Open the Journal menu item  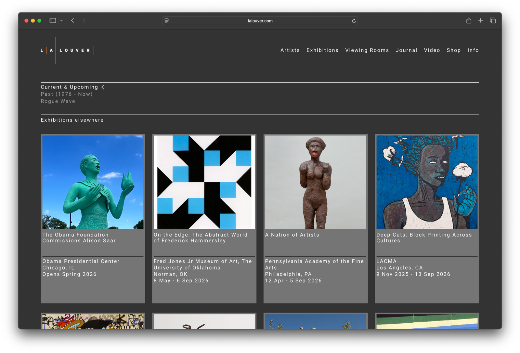pos(406,50)
